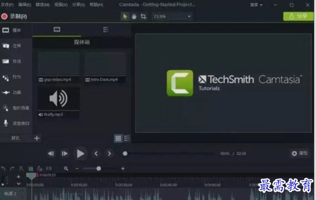
Task: Click the Play button
Action: coord(80,154)
